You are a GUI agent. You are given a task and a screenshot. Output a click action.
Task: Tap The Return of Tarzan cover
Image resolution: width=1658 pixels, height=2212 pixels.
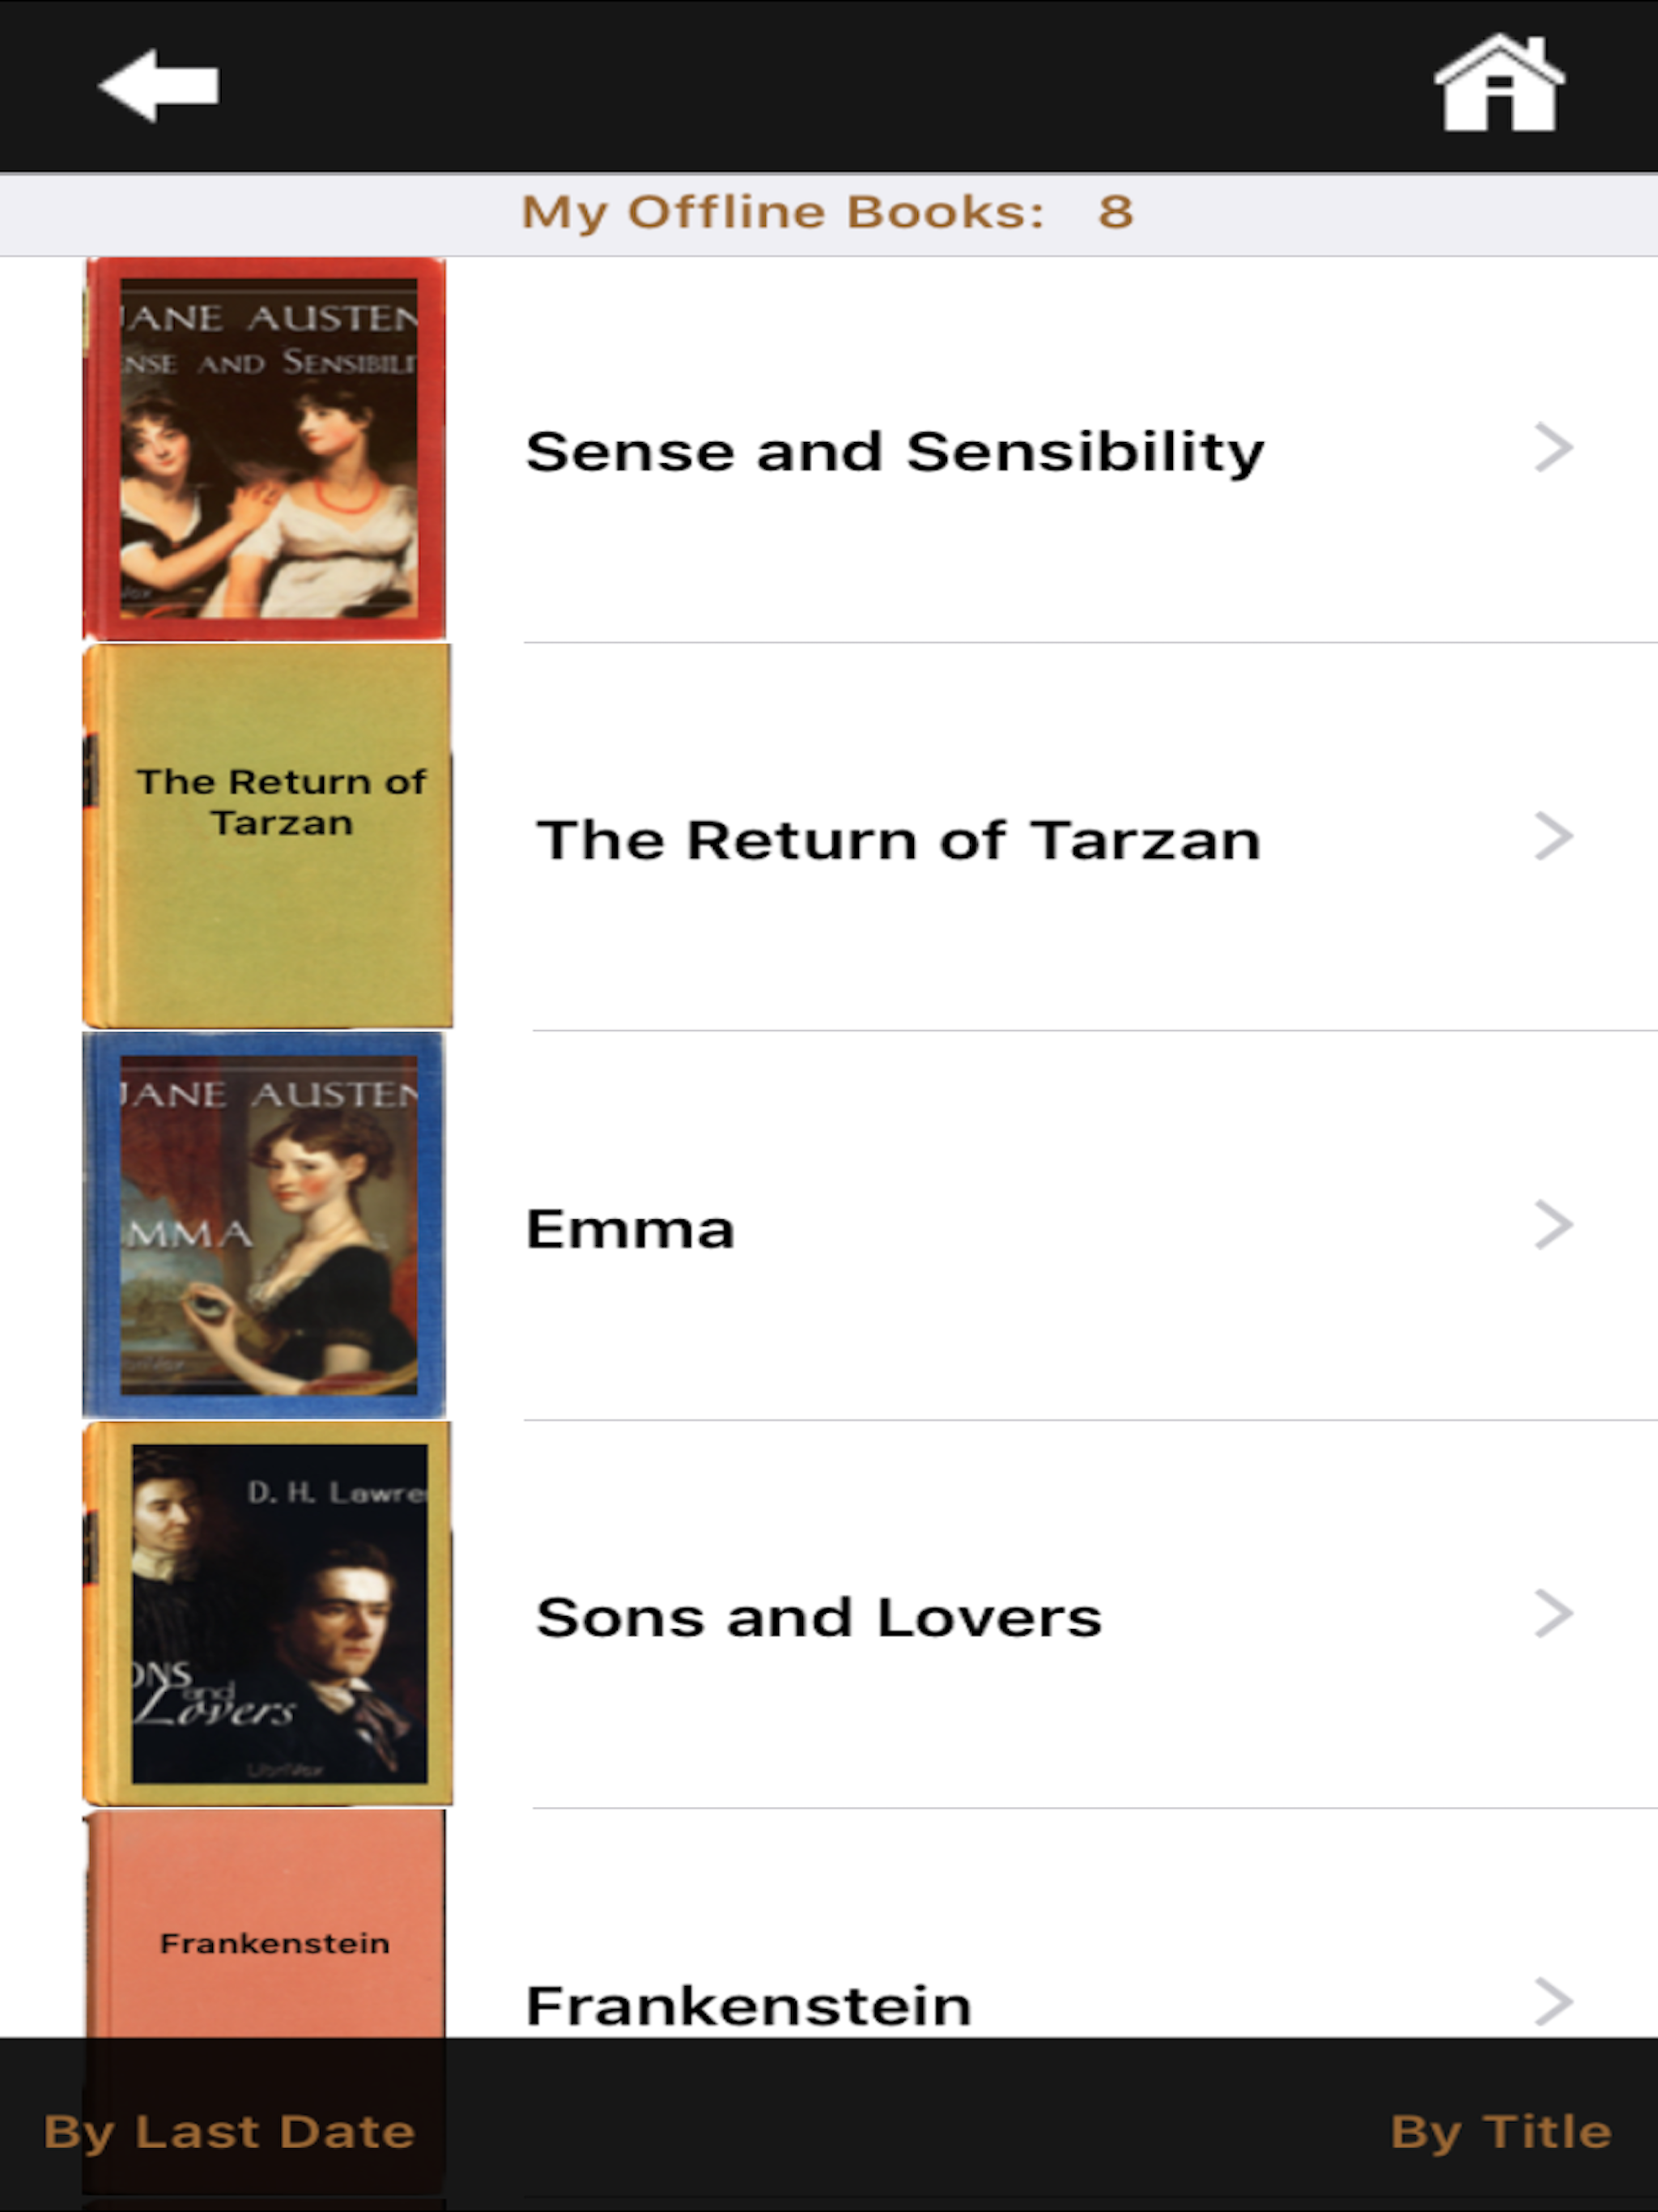[x=268, y=836]
